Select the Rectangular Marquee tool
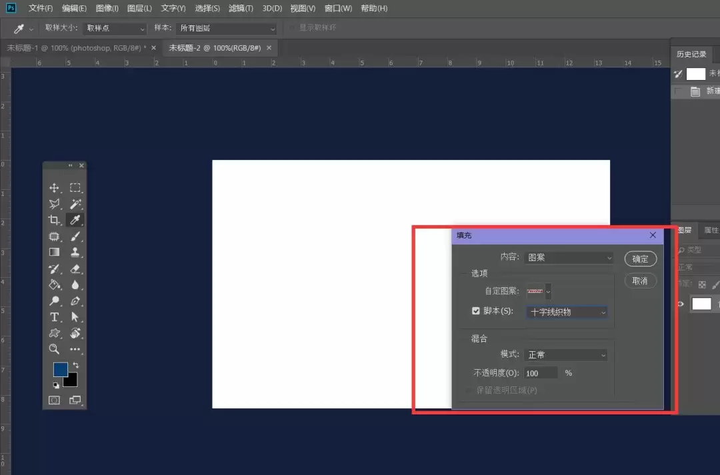Viewport: 720px width, 475px height. click(x=75, y=188)
